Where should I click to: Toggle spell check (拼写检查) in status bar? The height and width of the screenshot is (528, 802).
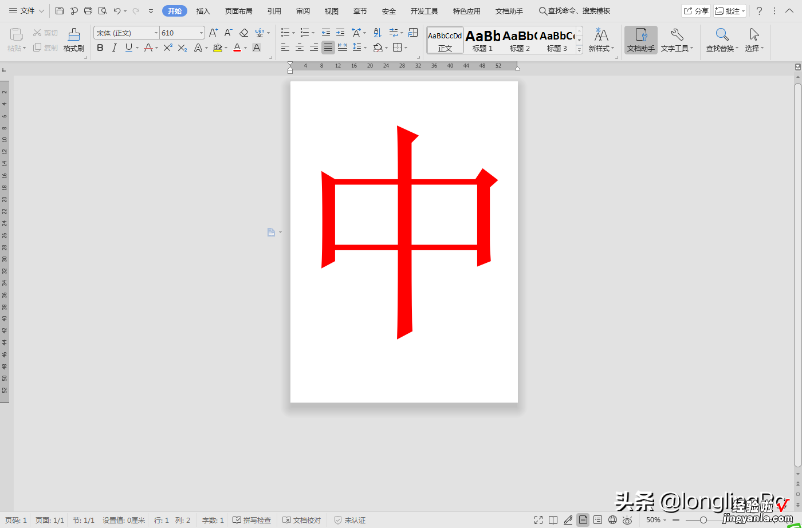(252, 520)
